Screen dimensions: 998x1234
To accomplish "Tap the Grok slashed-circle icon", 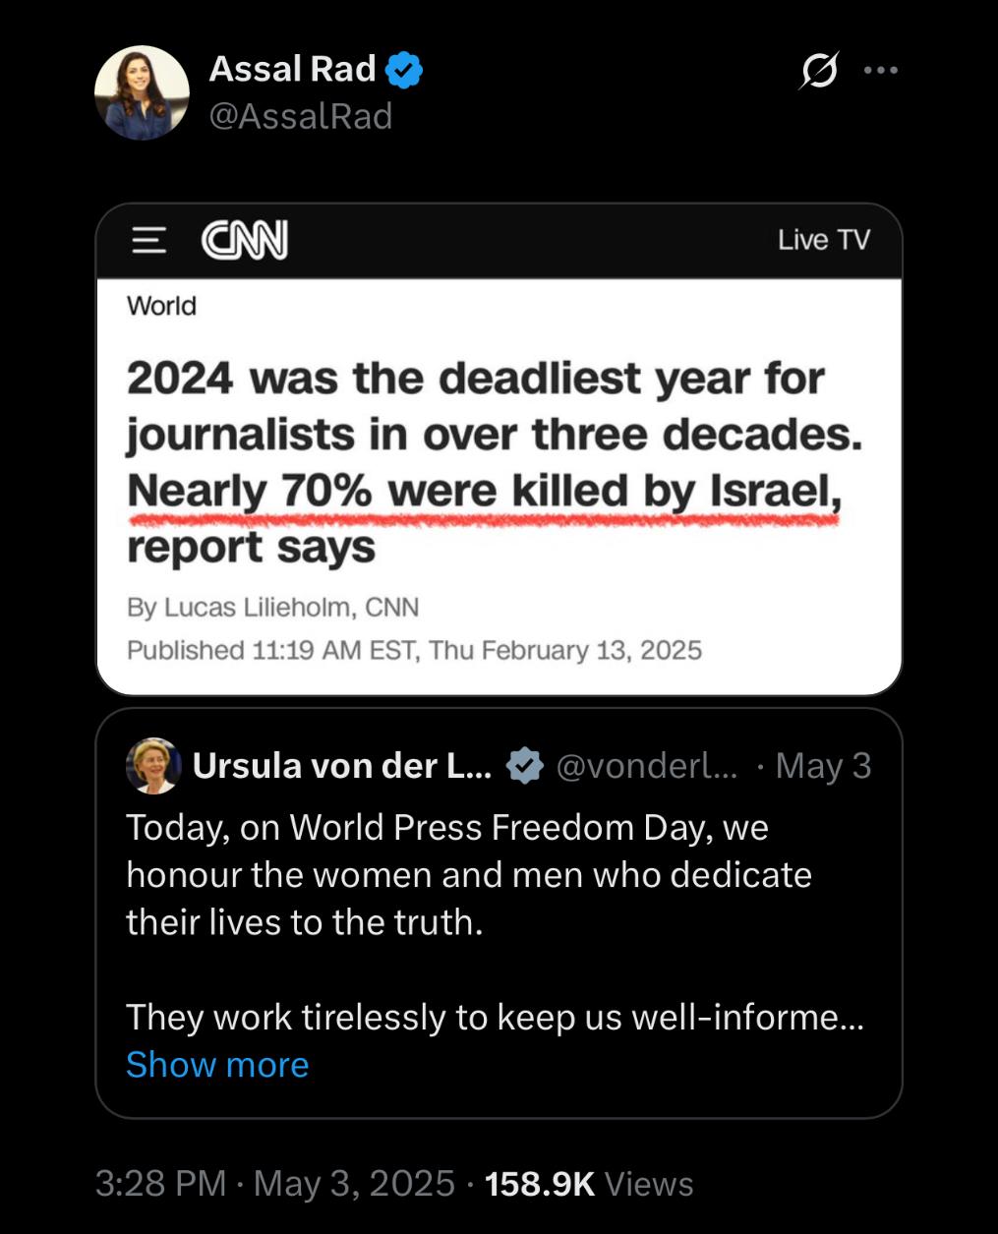I will coord(819,70).
